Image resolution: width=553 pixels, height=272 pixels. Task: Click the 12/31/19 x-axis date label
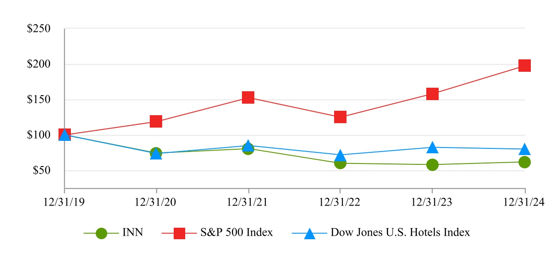pyautogui.click(x=64, y=202)
